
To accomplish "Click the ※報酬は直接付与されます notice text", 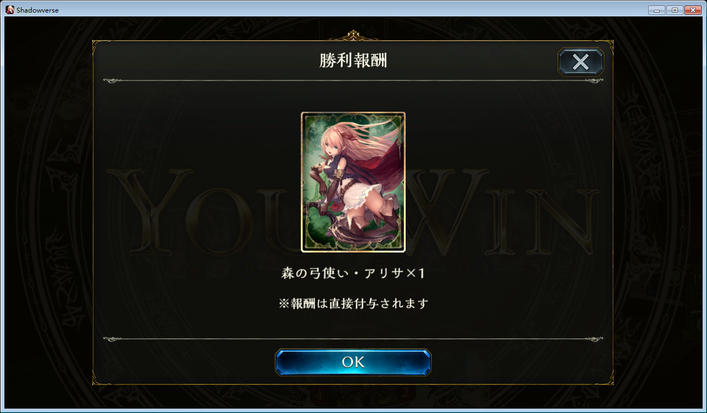I will click(x=353, y=303).
